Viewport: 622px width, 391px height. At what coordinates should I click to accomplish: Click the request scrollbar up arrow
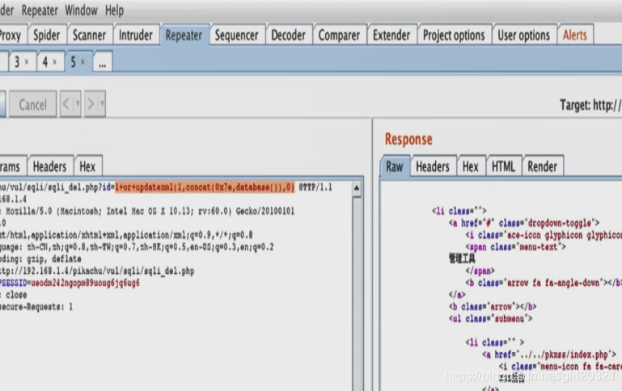[357, 188]
